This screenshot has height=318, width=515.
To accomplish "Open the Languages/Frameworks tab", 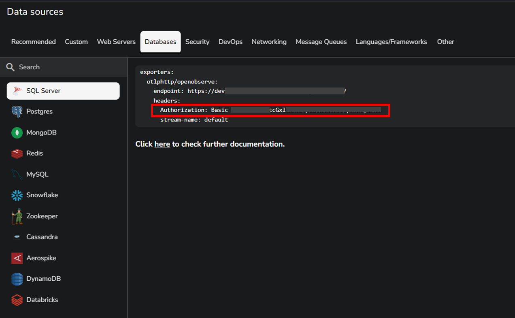I will [391, 41].
